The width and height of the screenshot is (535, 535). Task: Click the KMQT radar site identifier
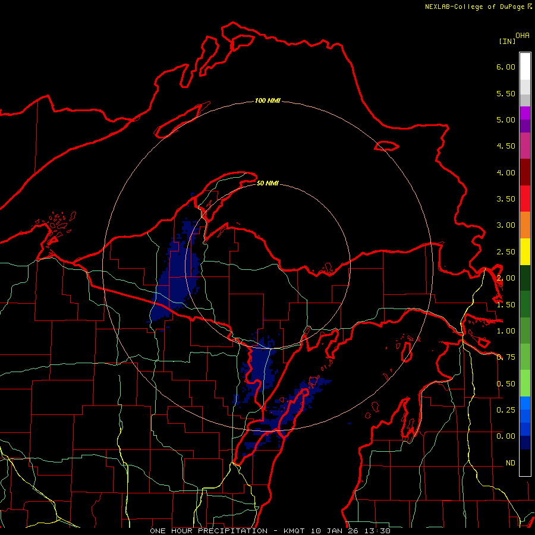point(294,531)
